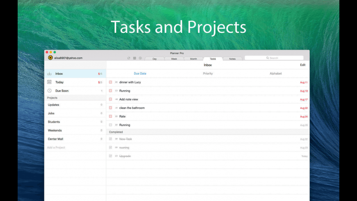
Task: Open the Jobs project
Action: click(75, 113)
